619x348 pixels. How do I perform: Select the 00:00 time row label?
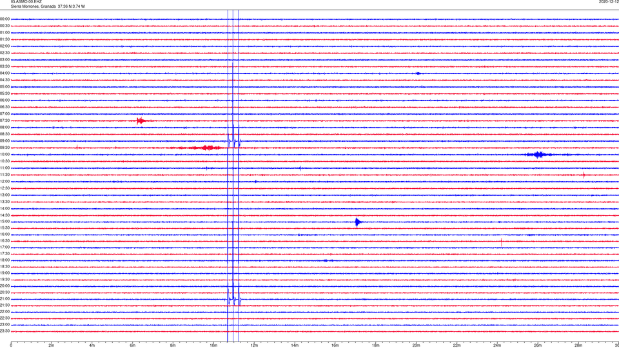[5, 19]
